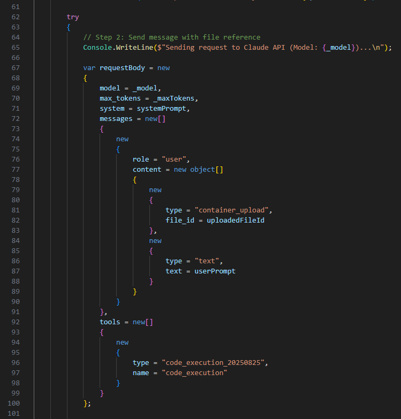The height and width of the screenshot is (419, 401).
Task: Click the "container_upload" string
Action: (226, 210)
